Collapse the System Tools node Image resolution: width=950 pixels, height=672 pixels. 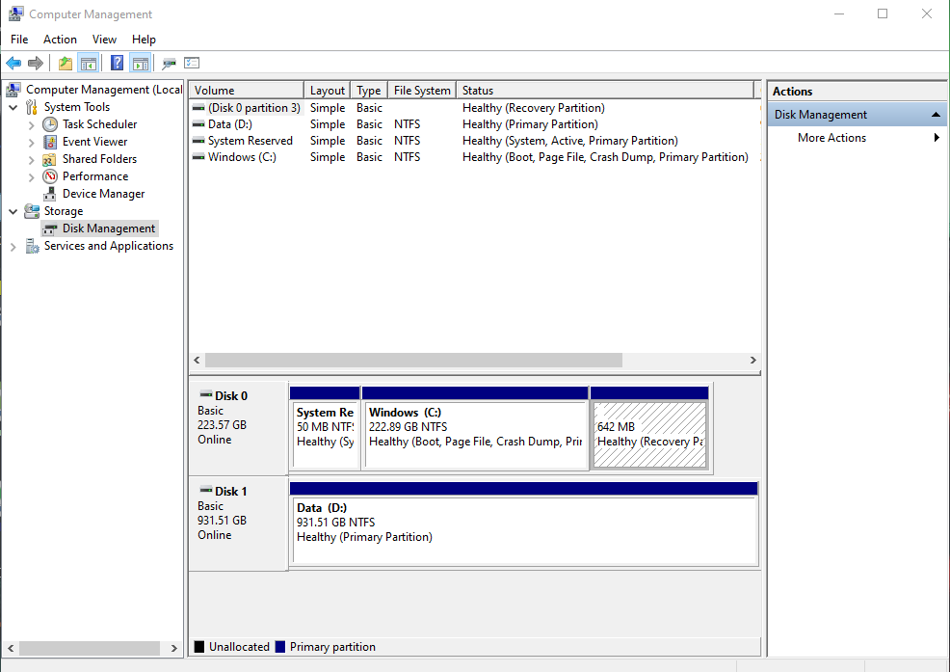pos(13,107)
